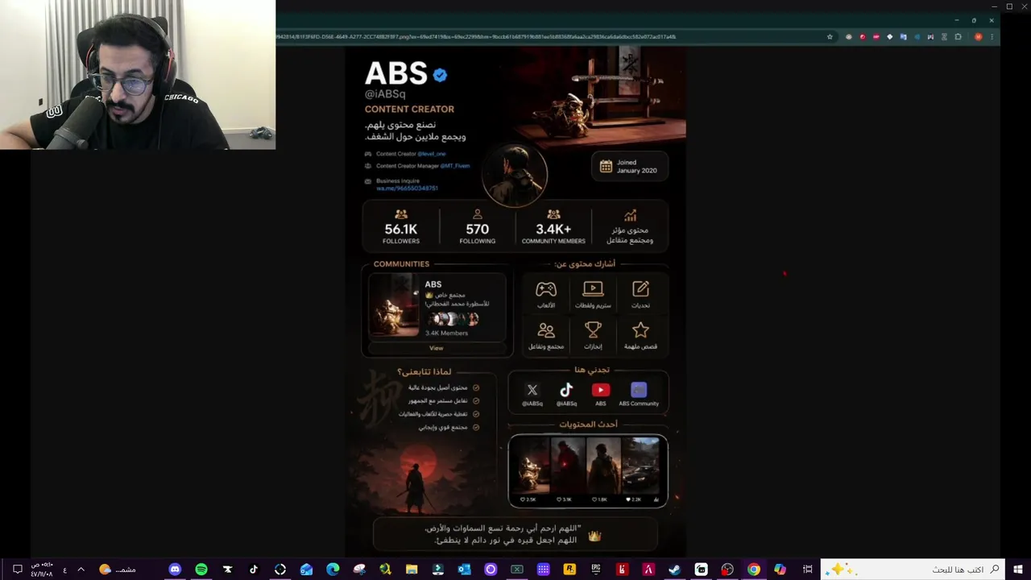Click the COMMUNITIES section heading

point(401,263)
